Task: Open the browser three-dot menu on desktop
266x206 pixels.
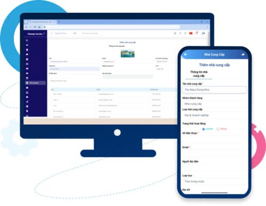Action: click(x=207, y=27)
